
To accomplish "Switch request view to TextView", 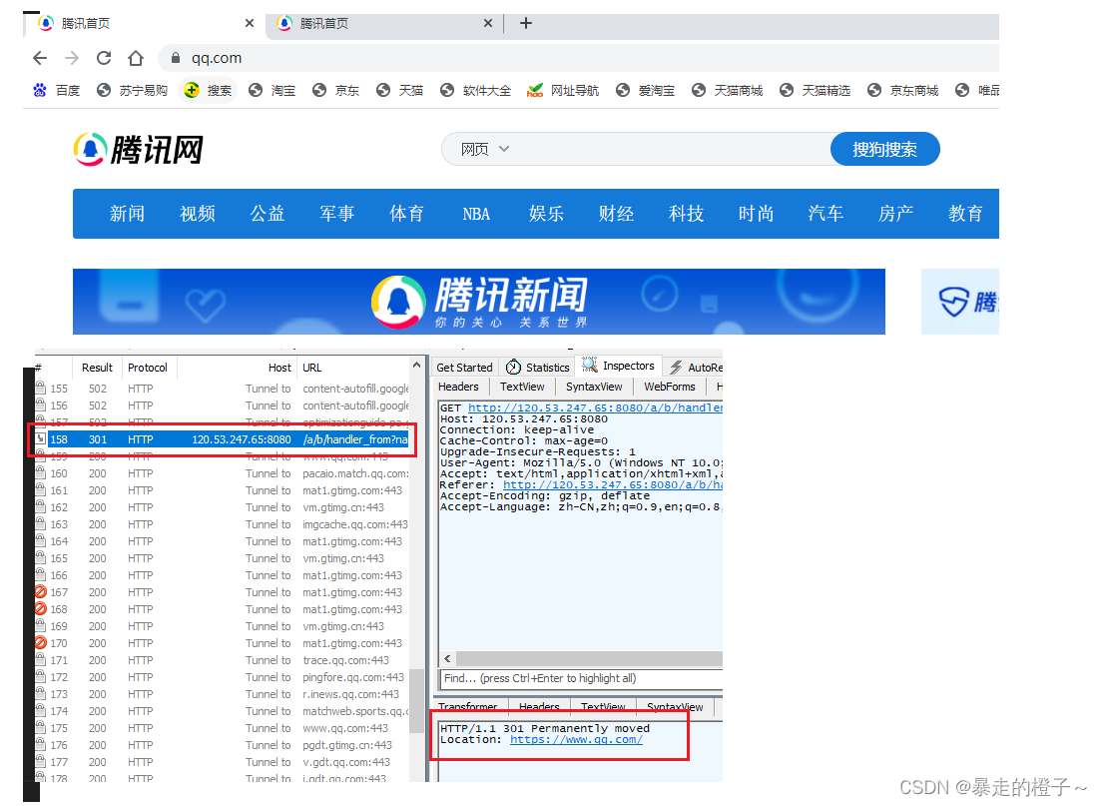I will pos(521,387).
